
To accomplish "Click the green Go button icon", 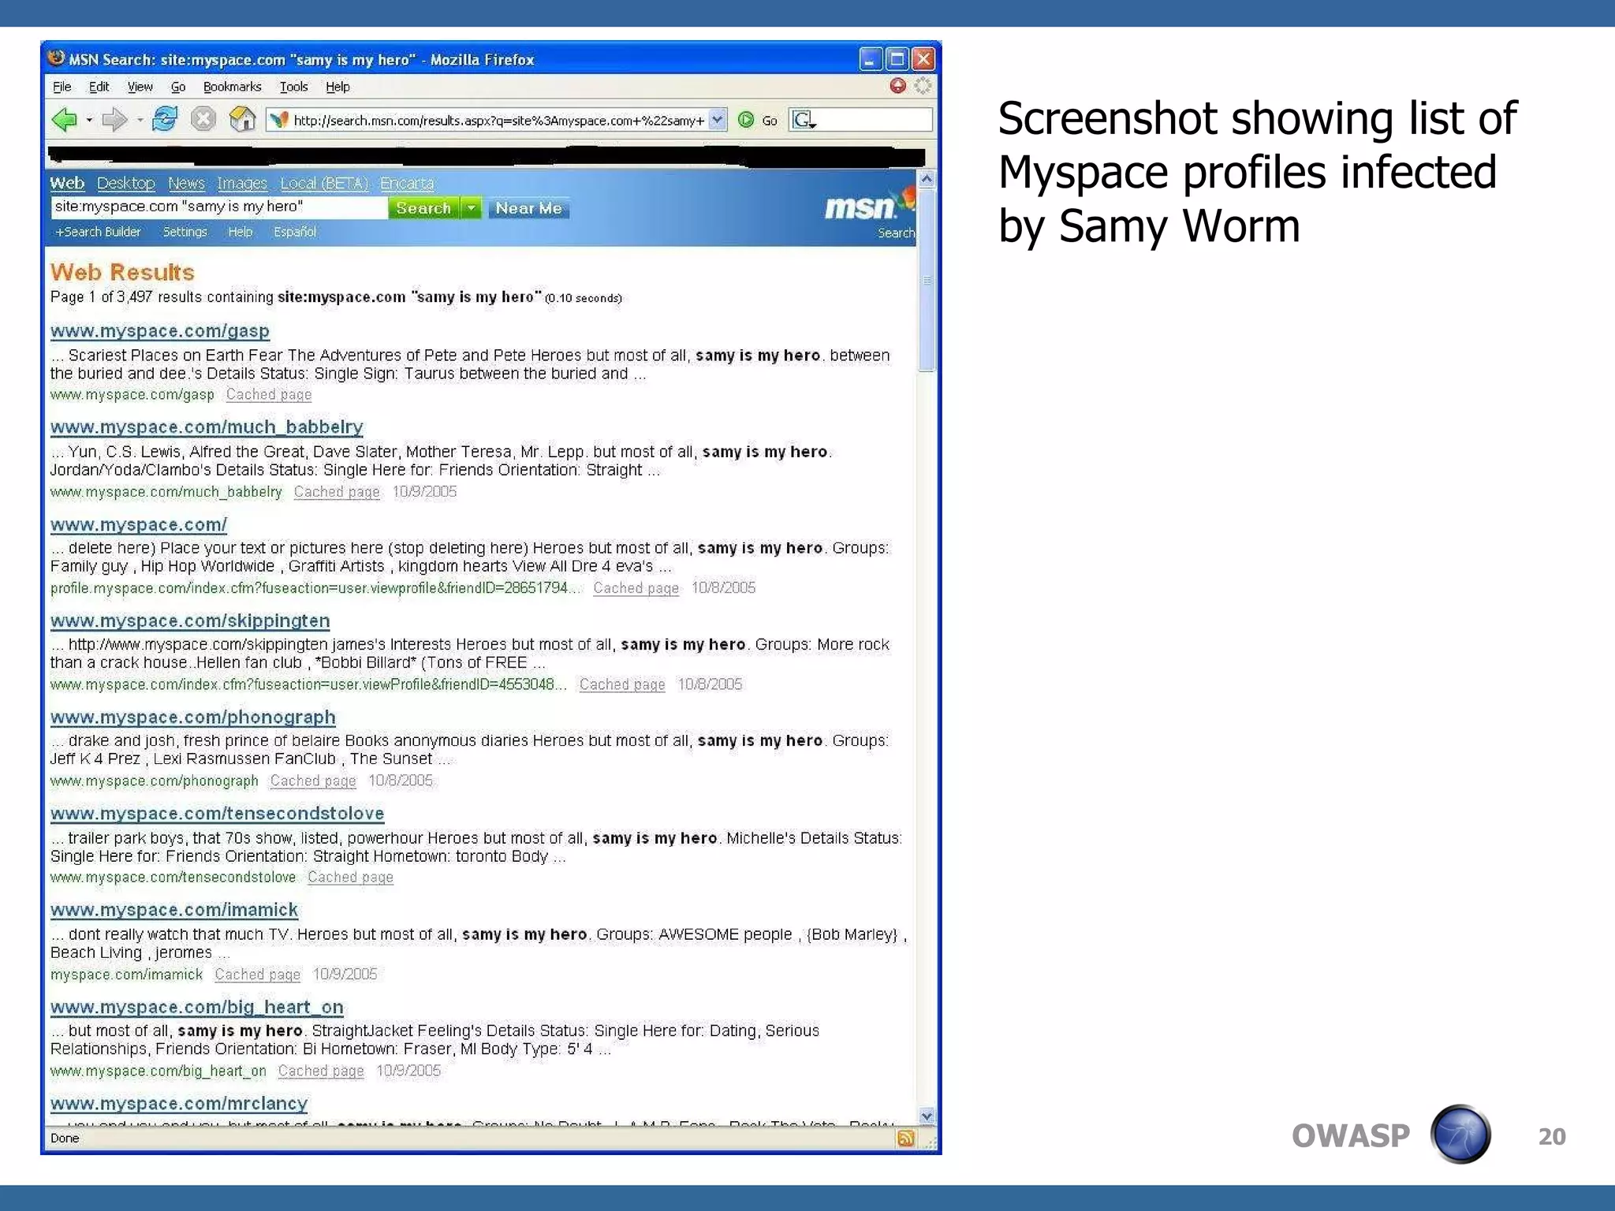I will (745, 120).
